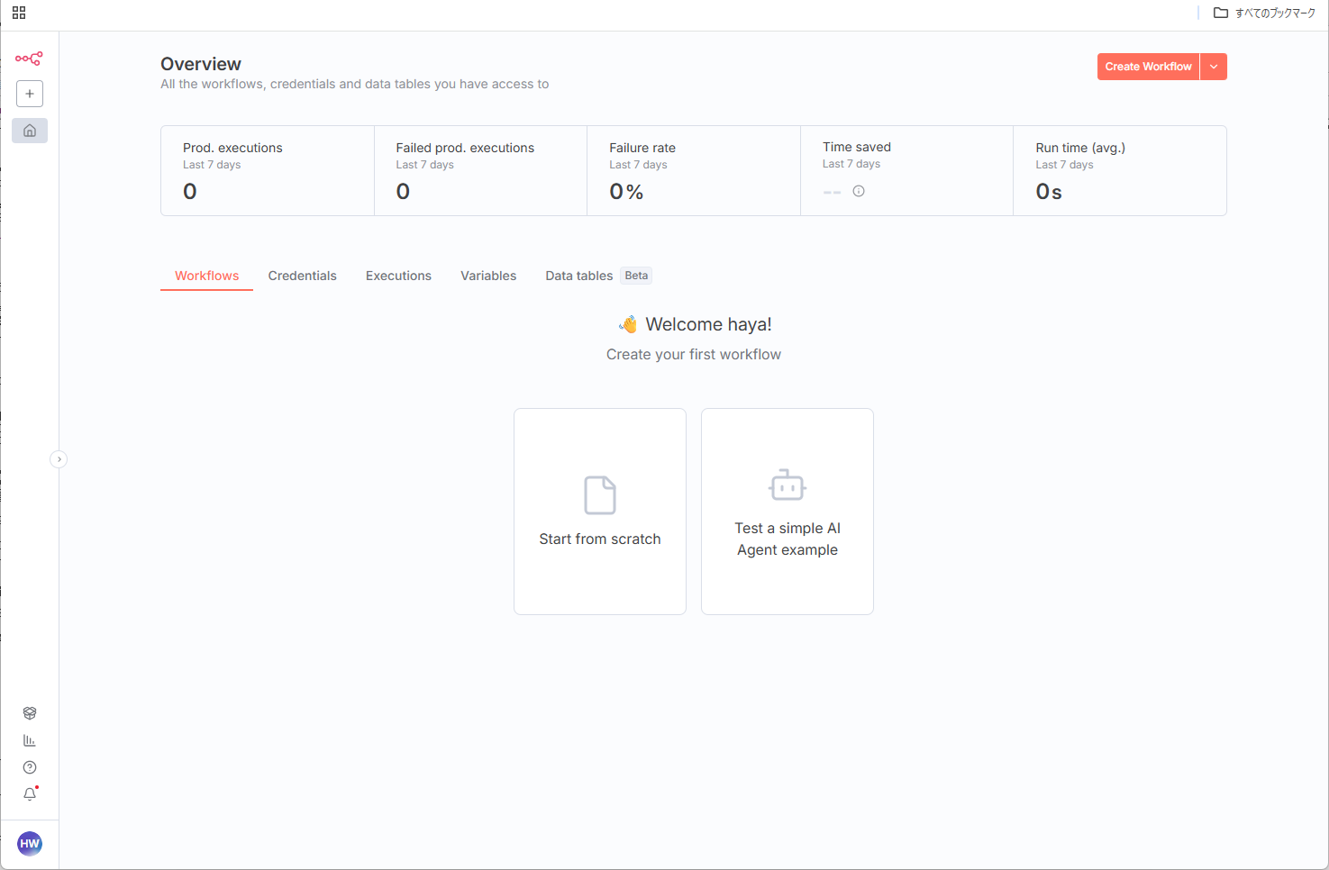Select the Test a simple AI Agent example card

787,512
